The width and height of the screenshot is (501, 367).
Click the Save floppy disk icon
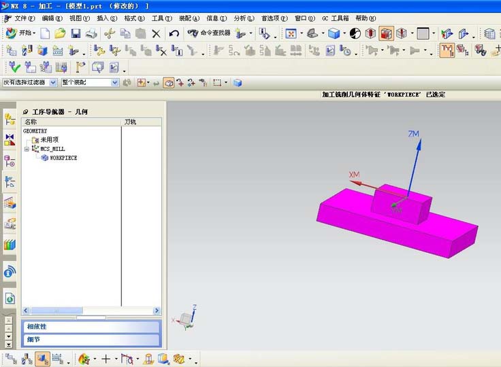[76, 33]
